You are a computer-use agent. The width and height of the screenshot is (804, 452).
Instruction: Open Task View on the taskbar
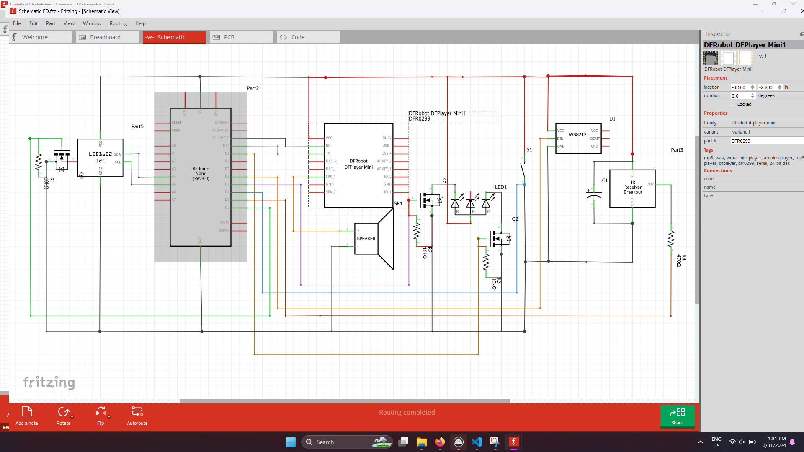[403, 442]
